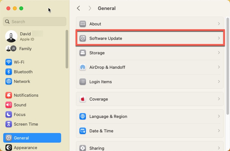
Task: Open David Apple ID label
Action: 27,36
